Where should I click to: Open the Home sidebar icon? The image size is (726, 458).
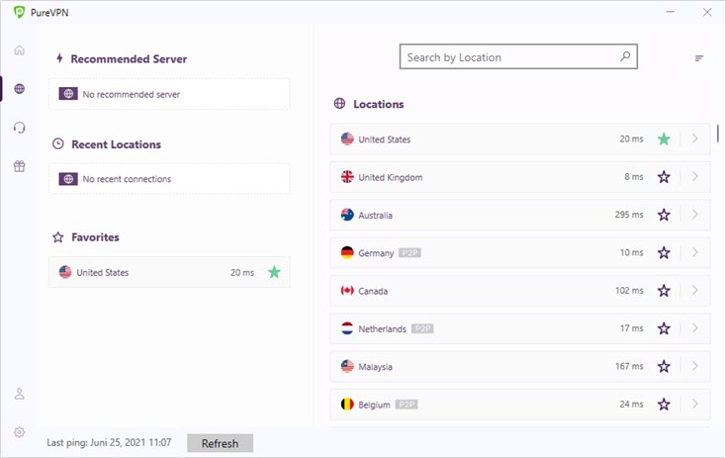click(19, 50)
